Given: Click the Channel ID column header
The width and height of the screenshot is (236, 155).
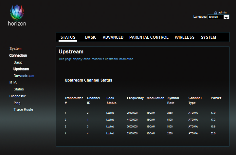Looking at the screenshot, I should [x=94, y=100].
